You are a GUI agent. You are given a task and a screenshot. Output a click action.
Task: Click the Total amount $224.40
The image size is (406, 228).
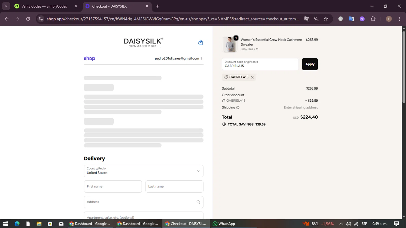click(x=309, y=117)
